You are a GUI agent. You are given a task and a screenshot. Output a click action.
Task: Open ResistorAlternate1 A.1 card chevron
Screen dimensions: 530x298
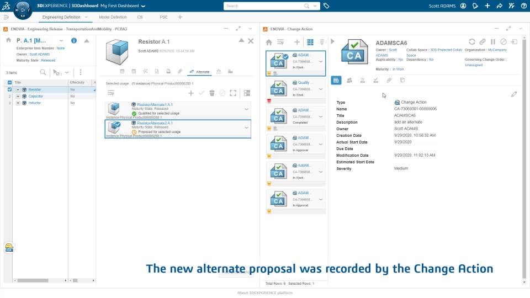coord(246,109)
